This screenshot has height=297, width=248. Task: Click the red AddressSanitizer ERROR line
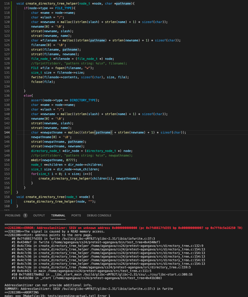point(123,228)
